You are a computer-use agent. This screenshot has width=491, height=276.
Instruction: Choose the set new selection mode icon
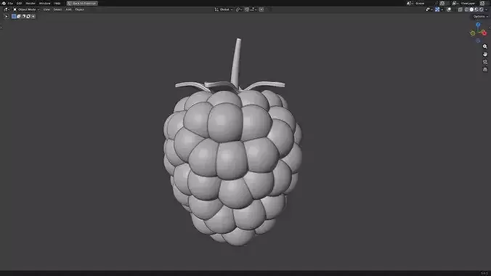14,16
